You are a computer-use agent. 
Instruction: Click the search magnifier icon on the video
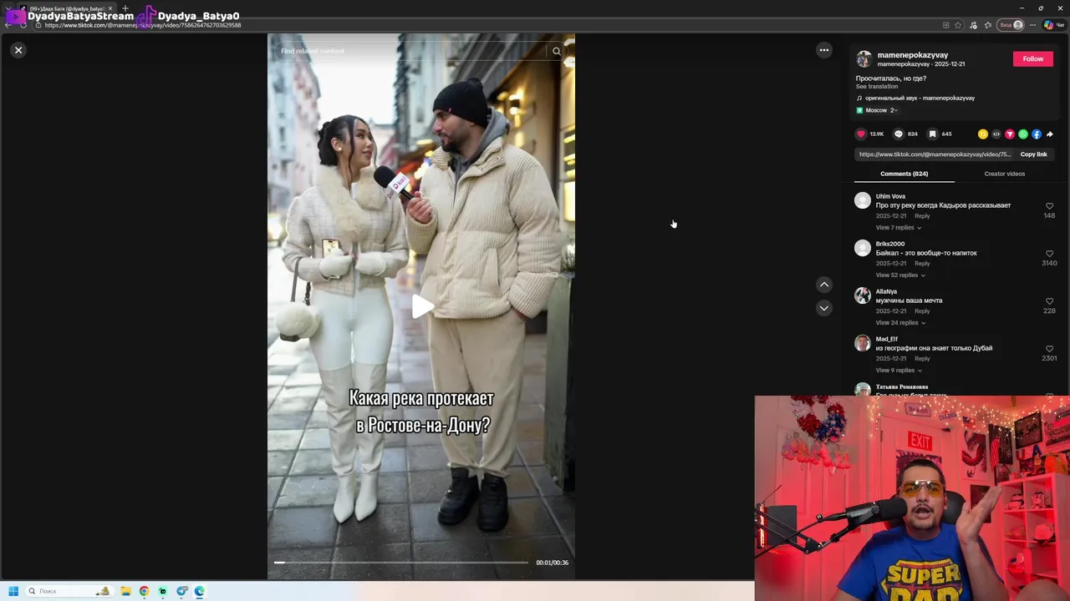557,52
